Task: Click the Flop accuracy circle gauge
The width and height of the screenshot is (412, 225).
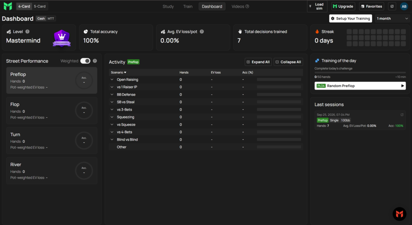Action: [84, 110]
